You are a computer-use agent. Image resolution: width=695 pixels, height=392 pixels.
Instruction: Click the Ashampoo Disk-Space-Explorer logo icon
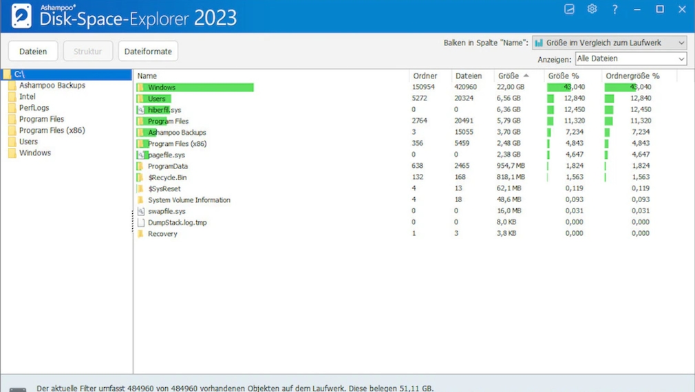[x=21, y=16]
